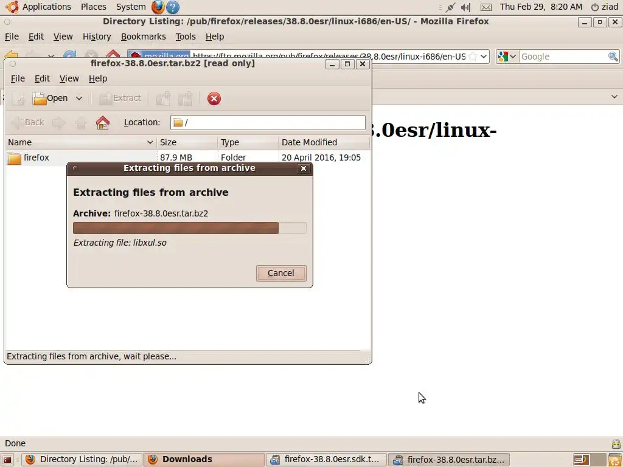The height and width of the screenshot is (467, 623).
Task: Open the archive manager Help menu
Action: (x=98, y=78)
